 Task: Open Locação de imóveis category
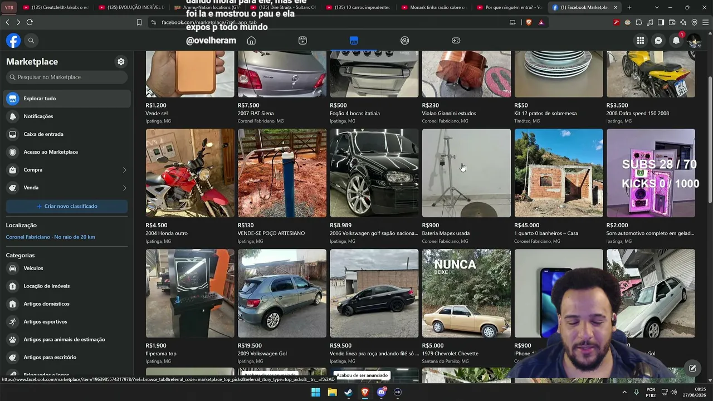(x=67, y=286)
